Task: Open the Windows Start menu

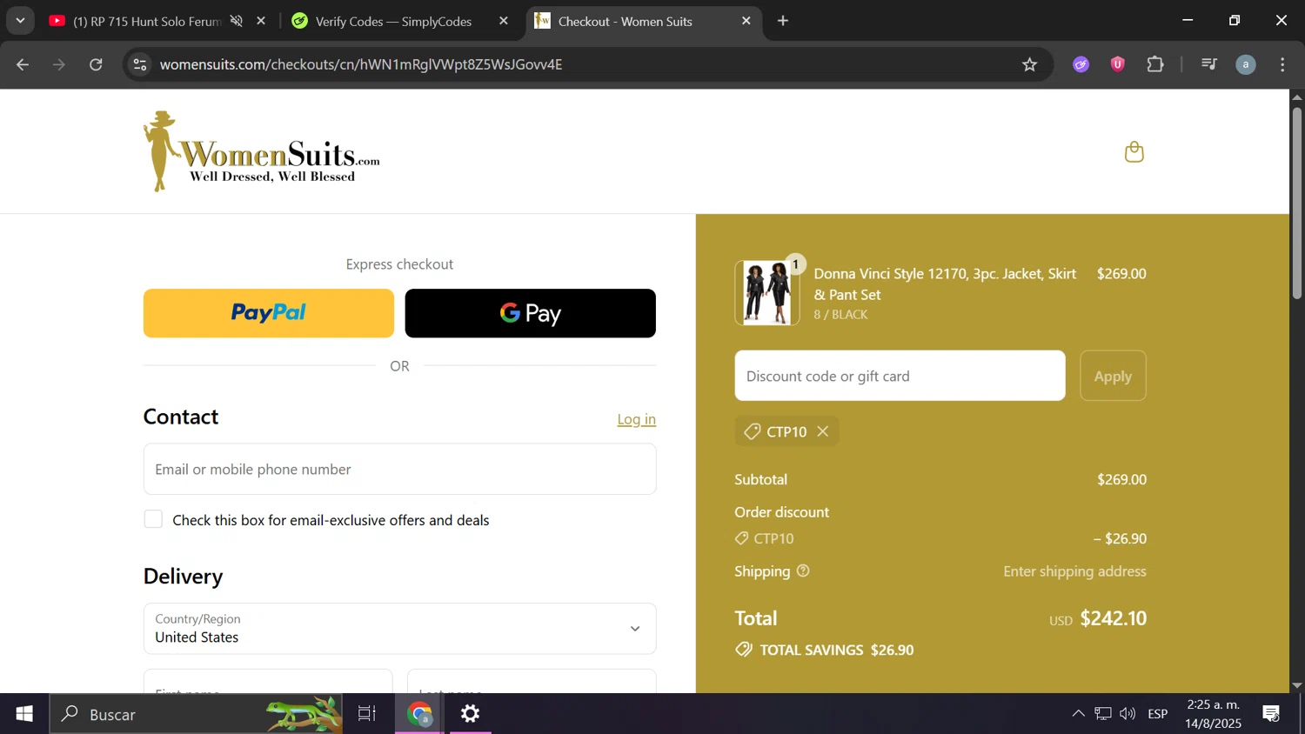Action: pyautogui.click(x=24, y=714)
